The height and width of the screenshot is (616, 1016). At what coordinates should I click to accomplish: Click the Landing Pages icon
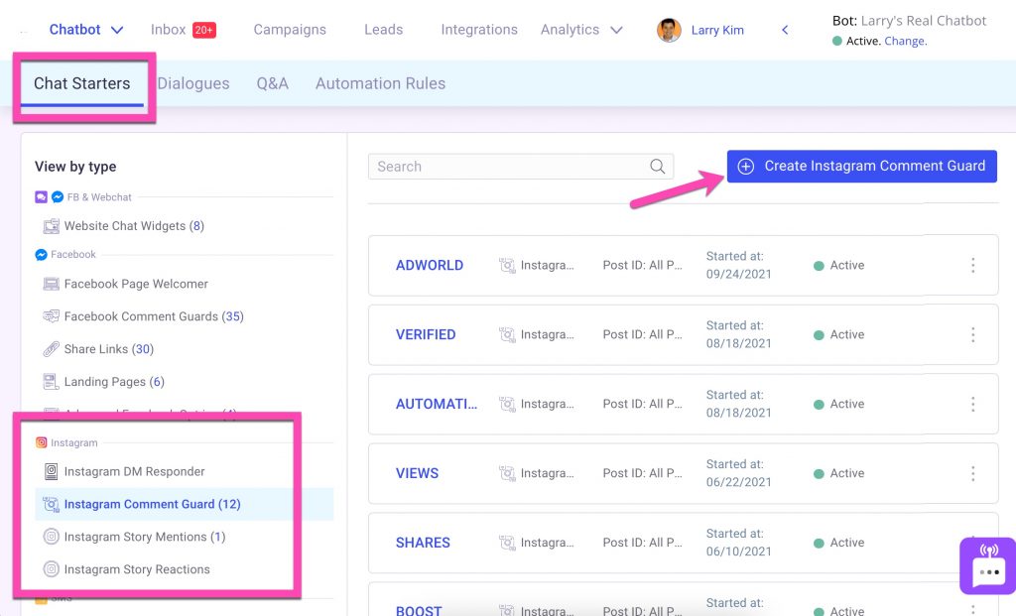[52, 382]
